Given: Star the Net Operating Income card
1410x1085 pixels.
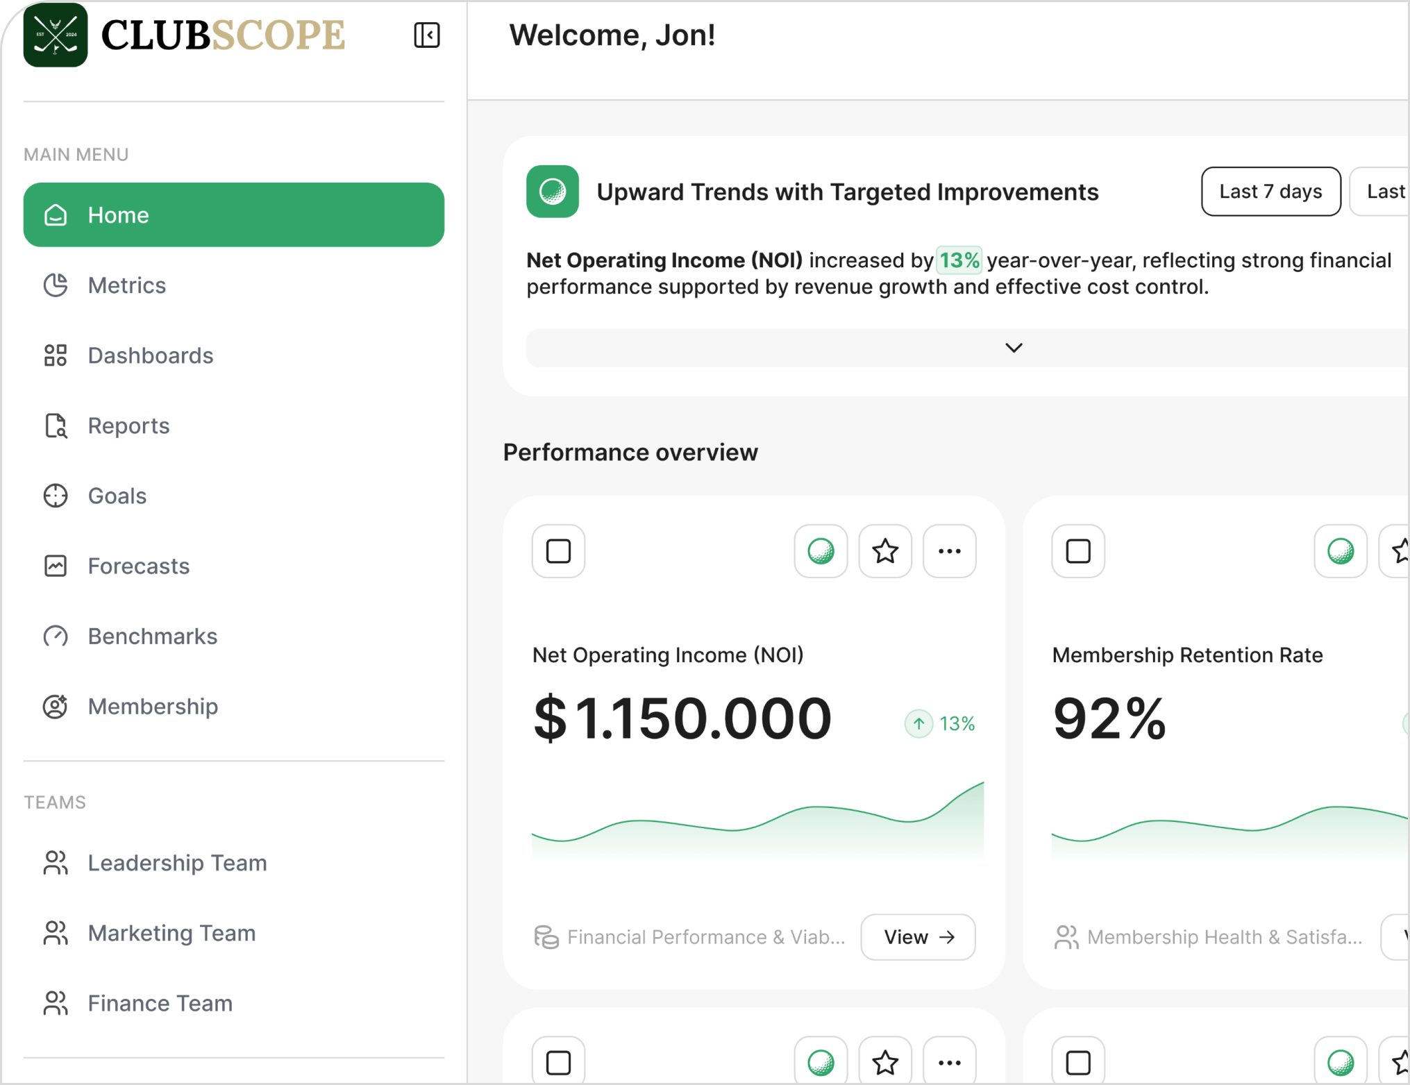Looking at the screenshot, I should tap(885, 551).
